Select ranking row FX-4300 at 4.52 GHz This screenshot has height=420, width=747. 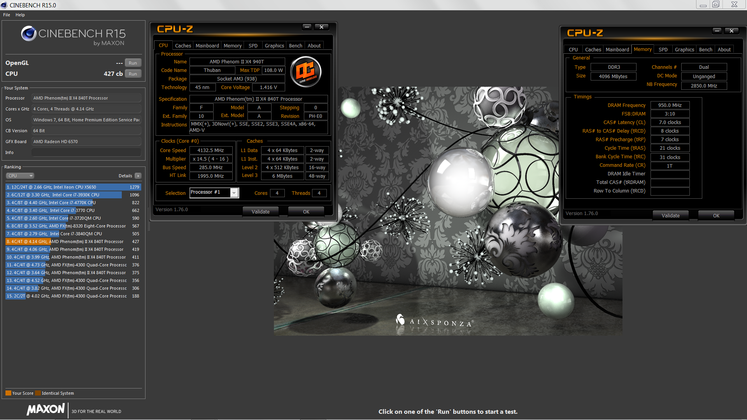(73, 280)
